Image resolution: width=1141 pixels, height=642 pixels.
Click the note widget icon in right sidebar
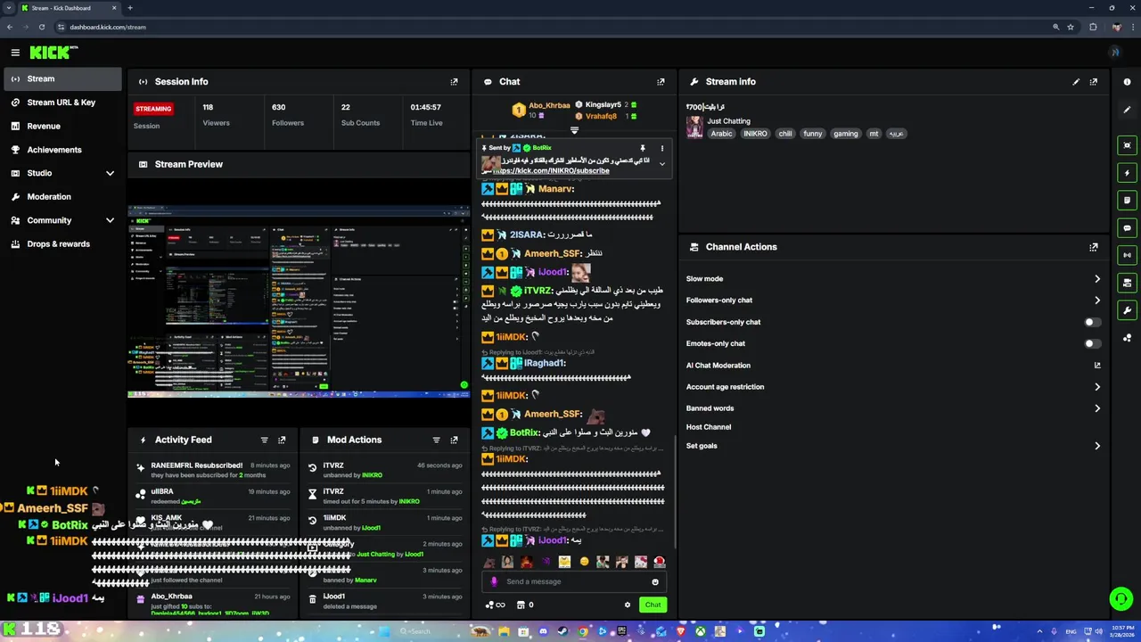point(1127,201)
